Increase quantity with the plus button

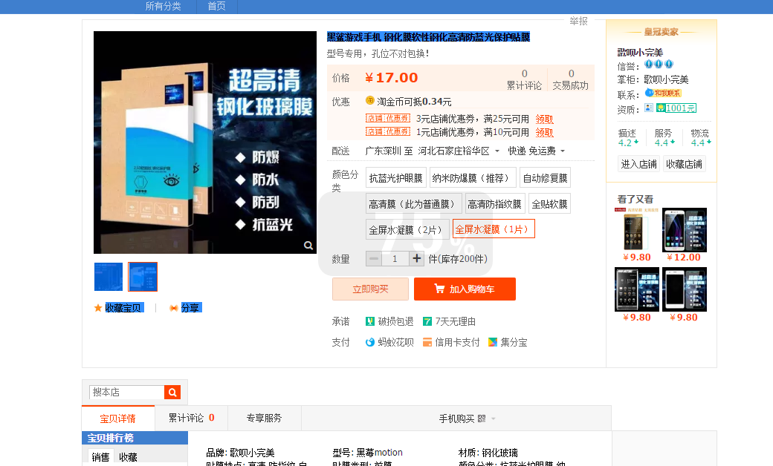(x=417, y=258)
